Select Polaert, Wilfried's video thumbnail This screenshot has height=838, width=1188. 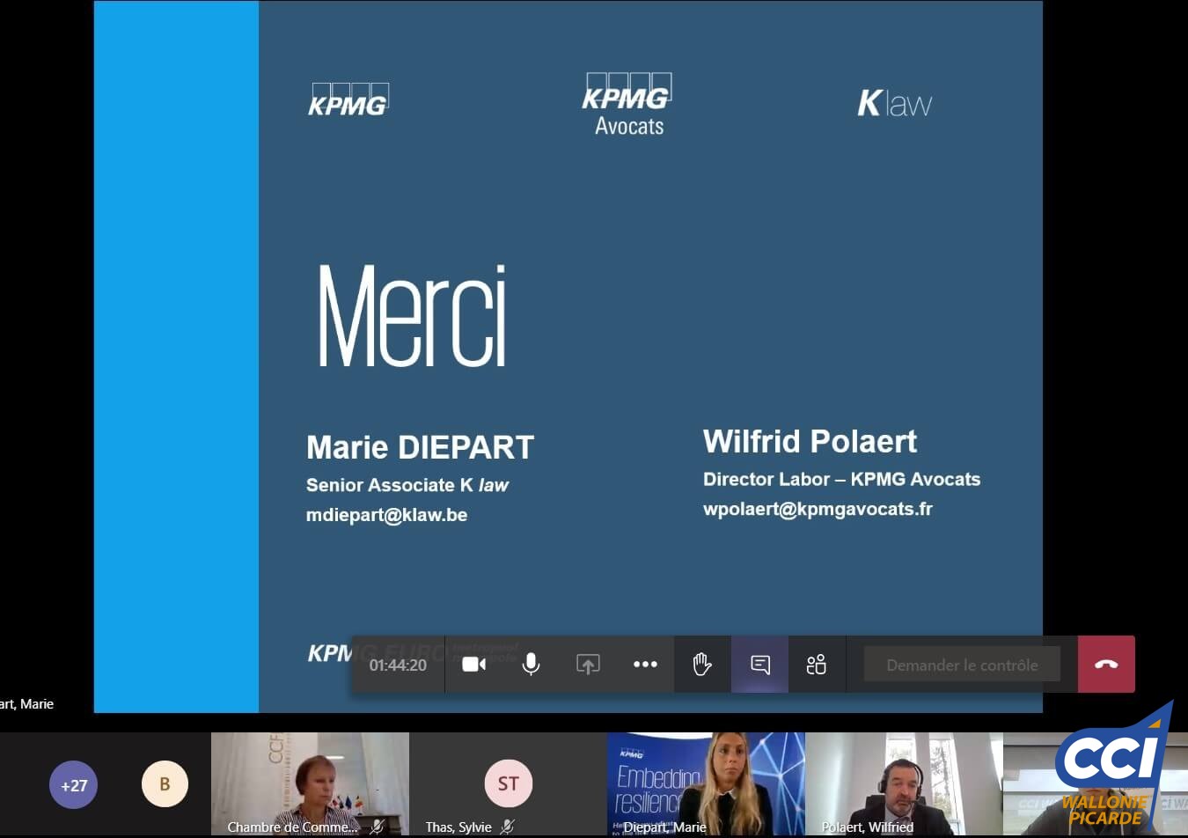(x=904, y=783)
